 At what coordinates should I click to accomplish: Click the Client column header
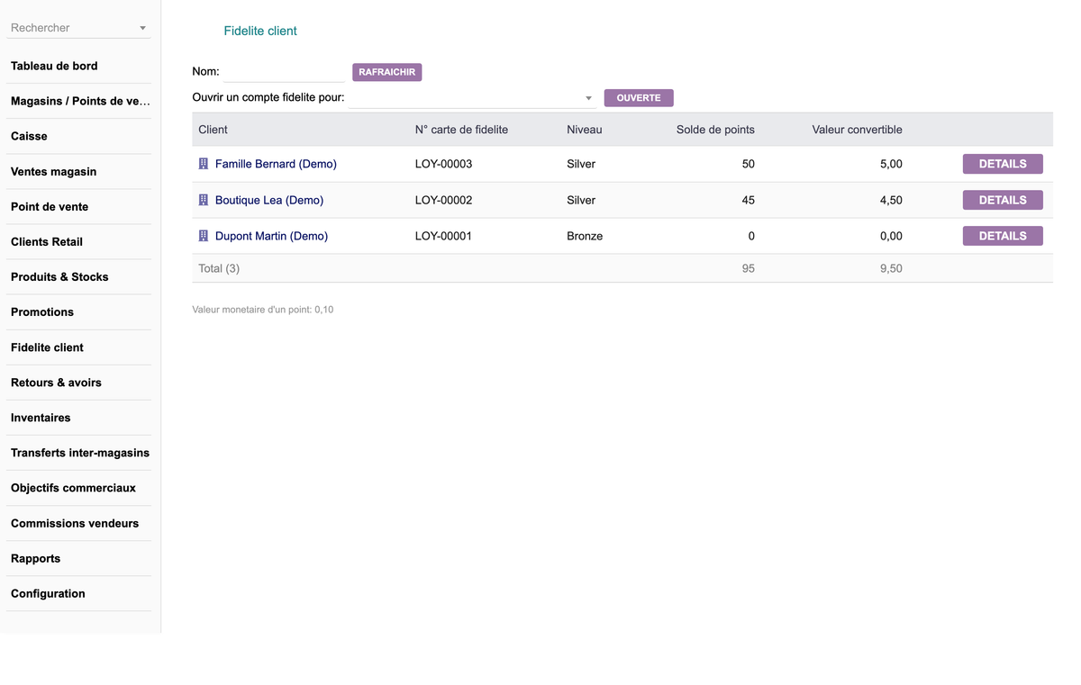pyautogui.click(x=213, y=130)
